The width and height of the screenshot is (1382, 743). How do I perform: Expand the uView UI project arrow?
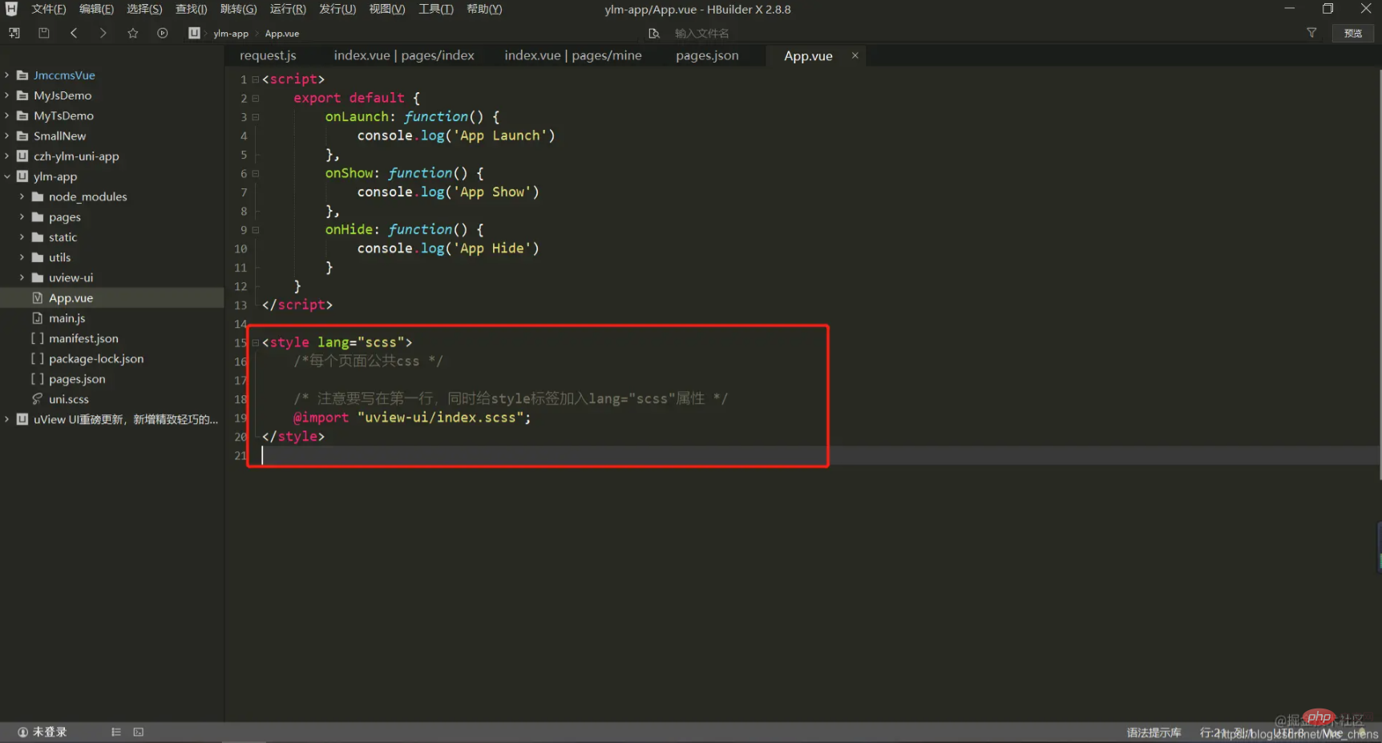pos(7,419)
